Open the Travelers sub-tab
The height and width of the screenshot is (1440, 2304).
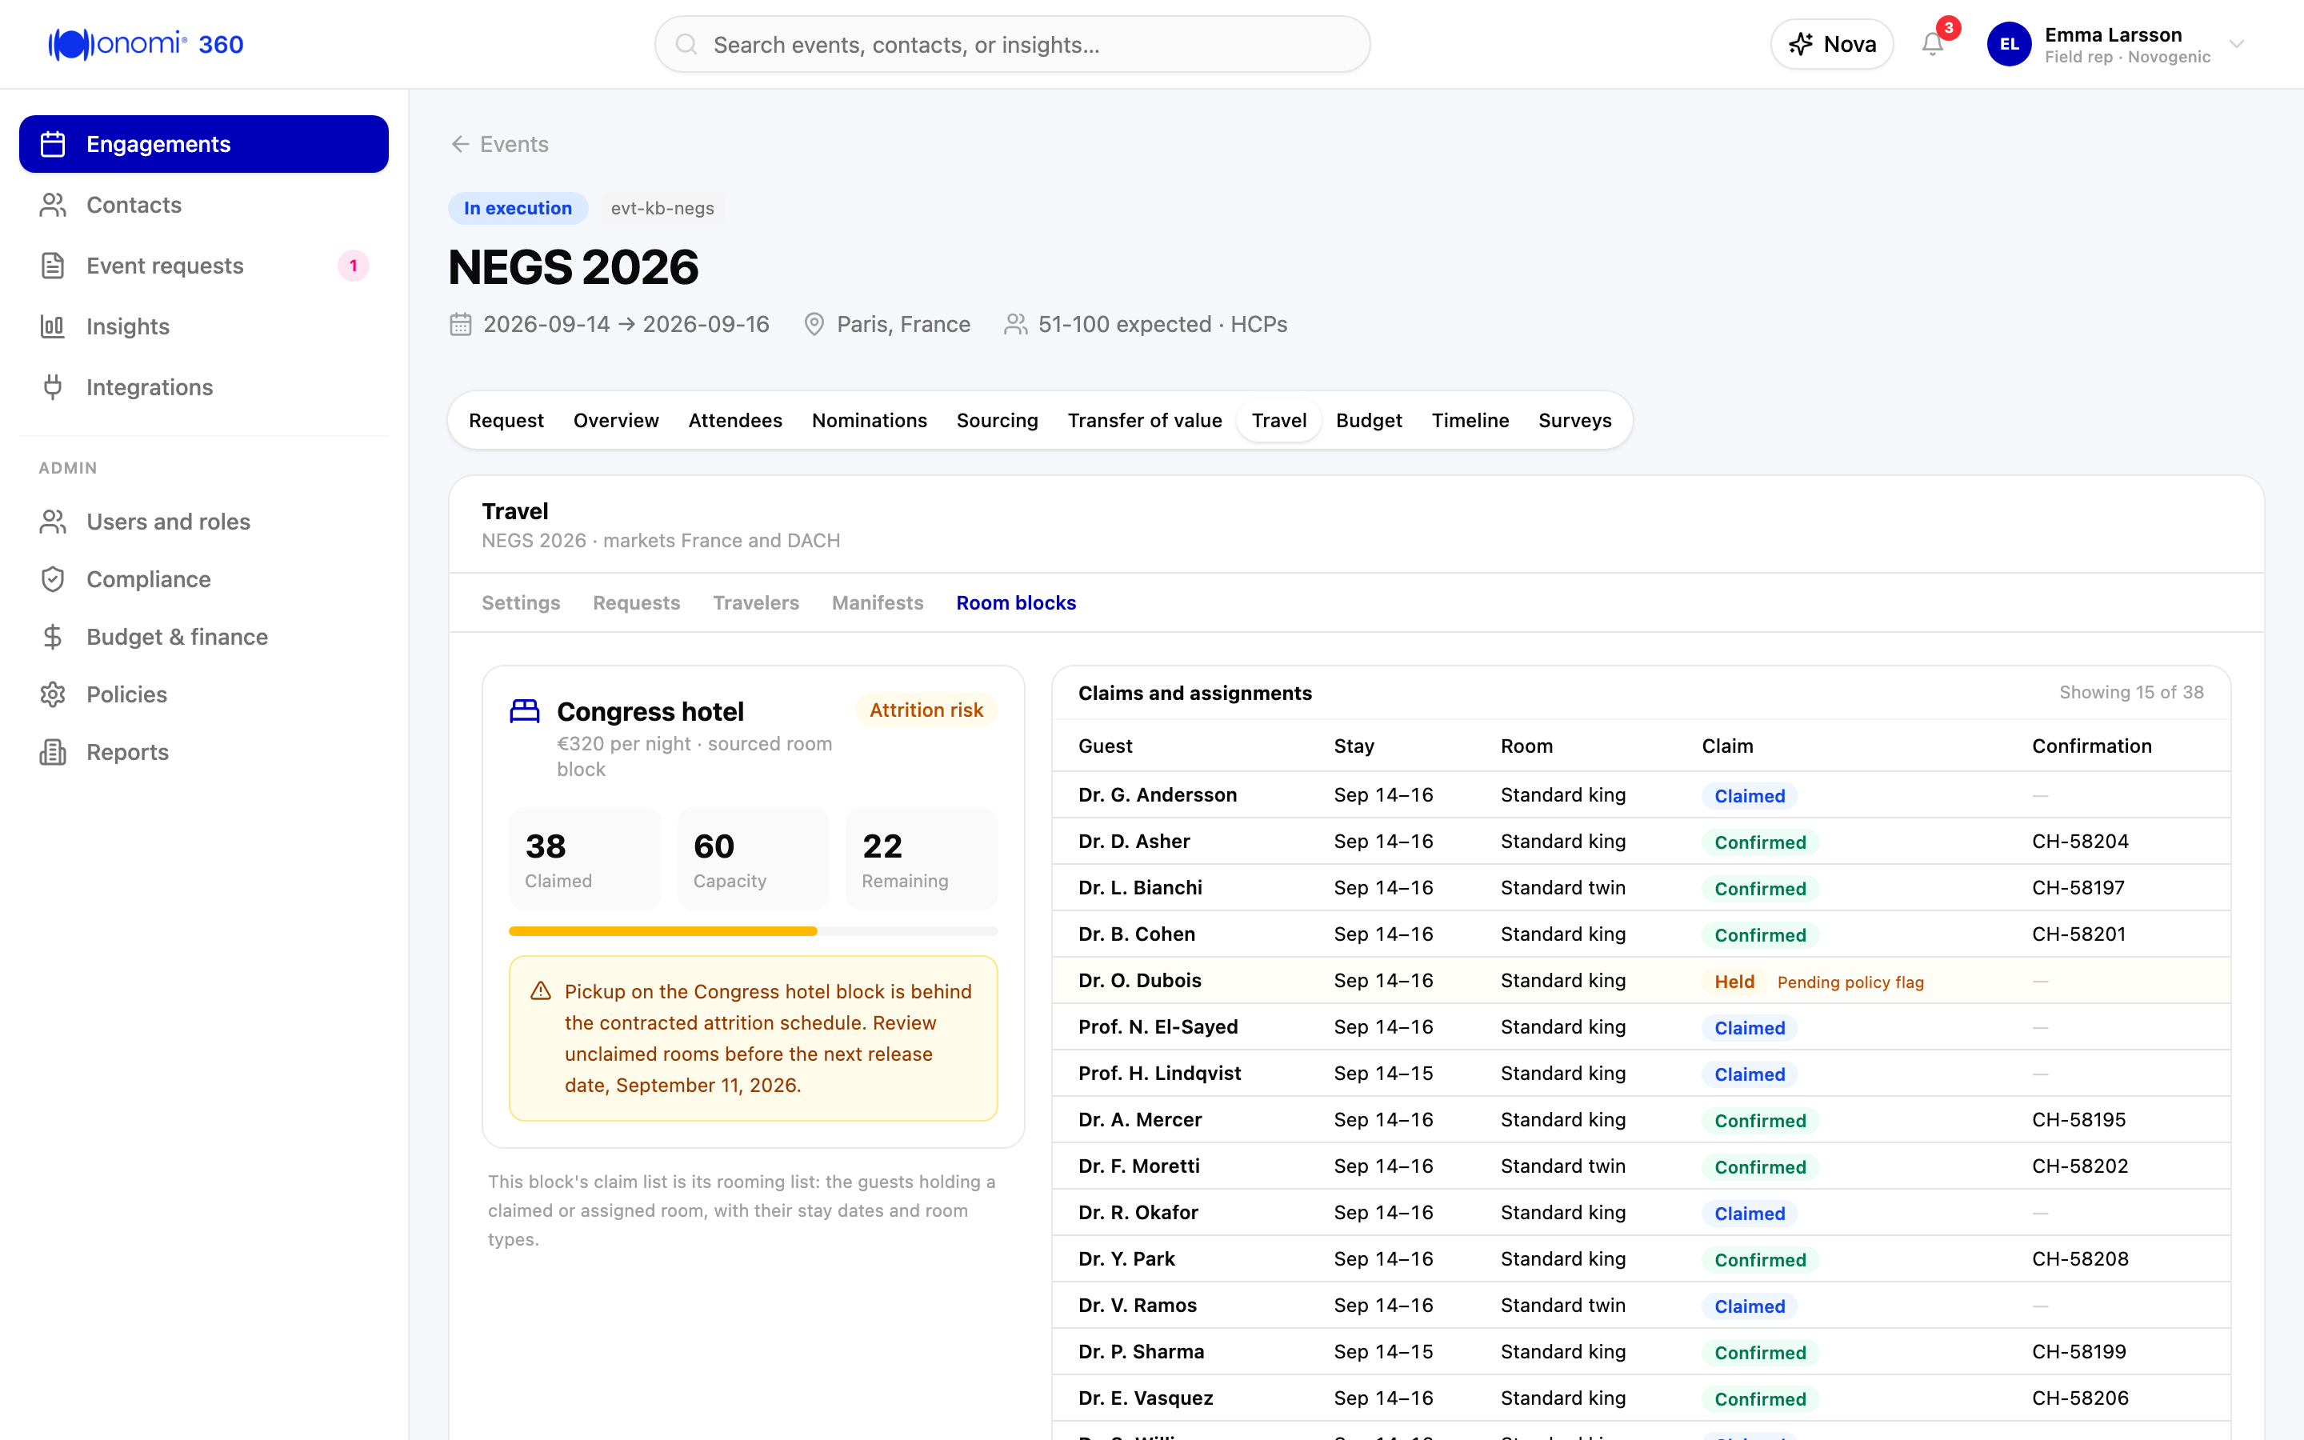pyautogui.click(x=756, y=603)
